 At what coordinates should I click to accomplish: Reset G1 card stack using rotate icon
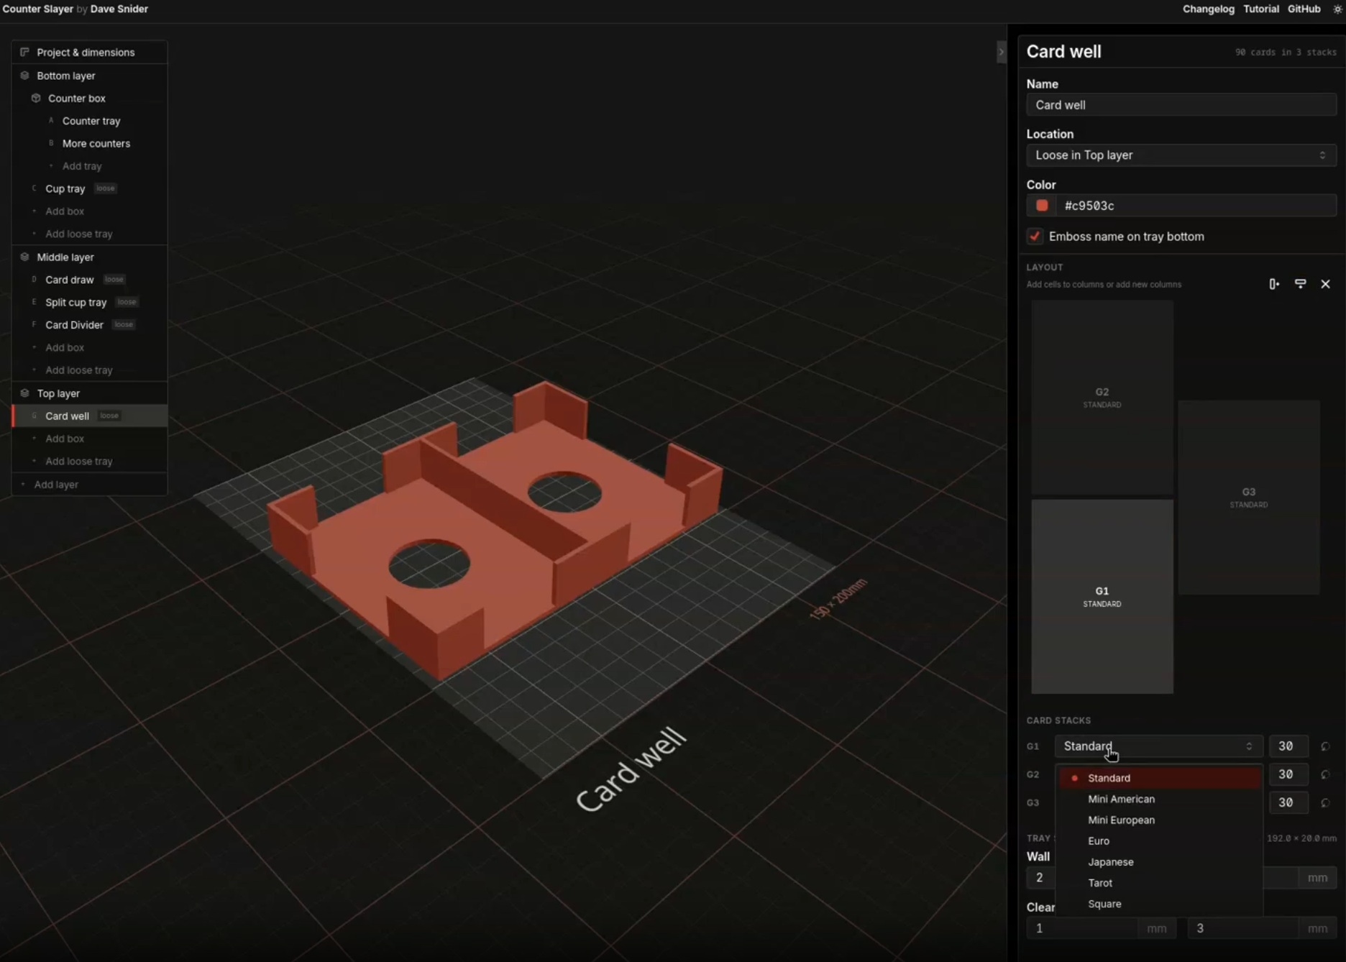pyautogui.click(x=1325, y=746)
